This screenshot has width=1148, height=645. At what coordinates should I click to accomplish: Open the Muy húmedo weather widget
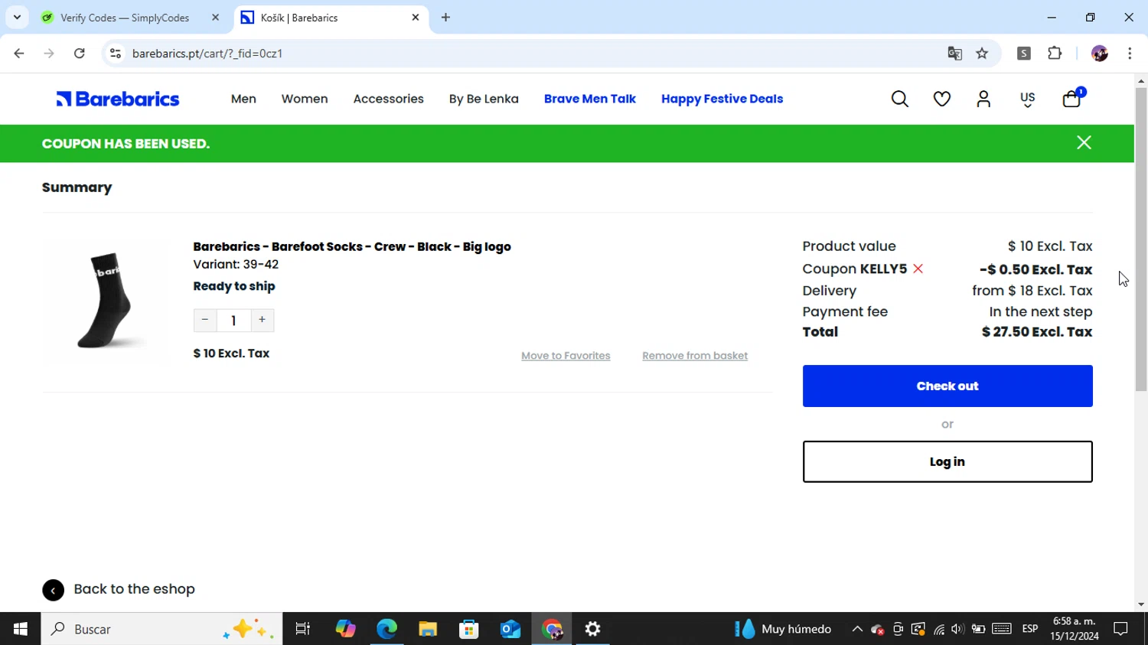click(x=783, y=629)
